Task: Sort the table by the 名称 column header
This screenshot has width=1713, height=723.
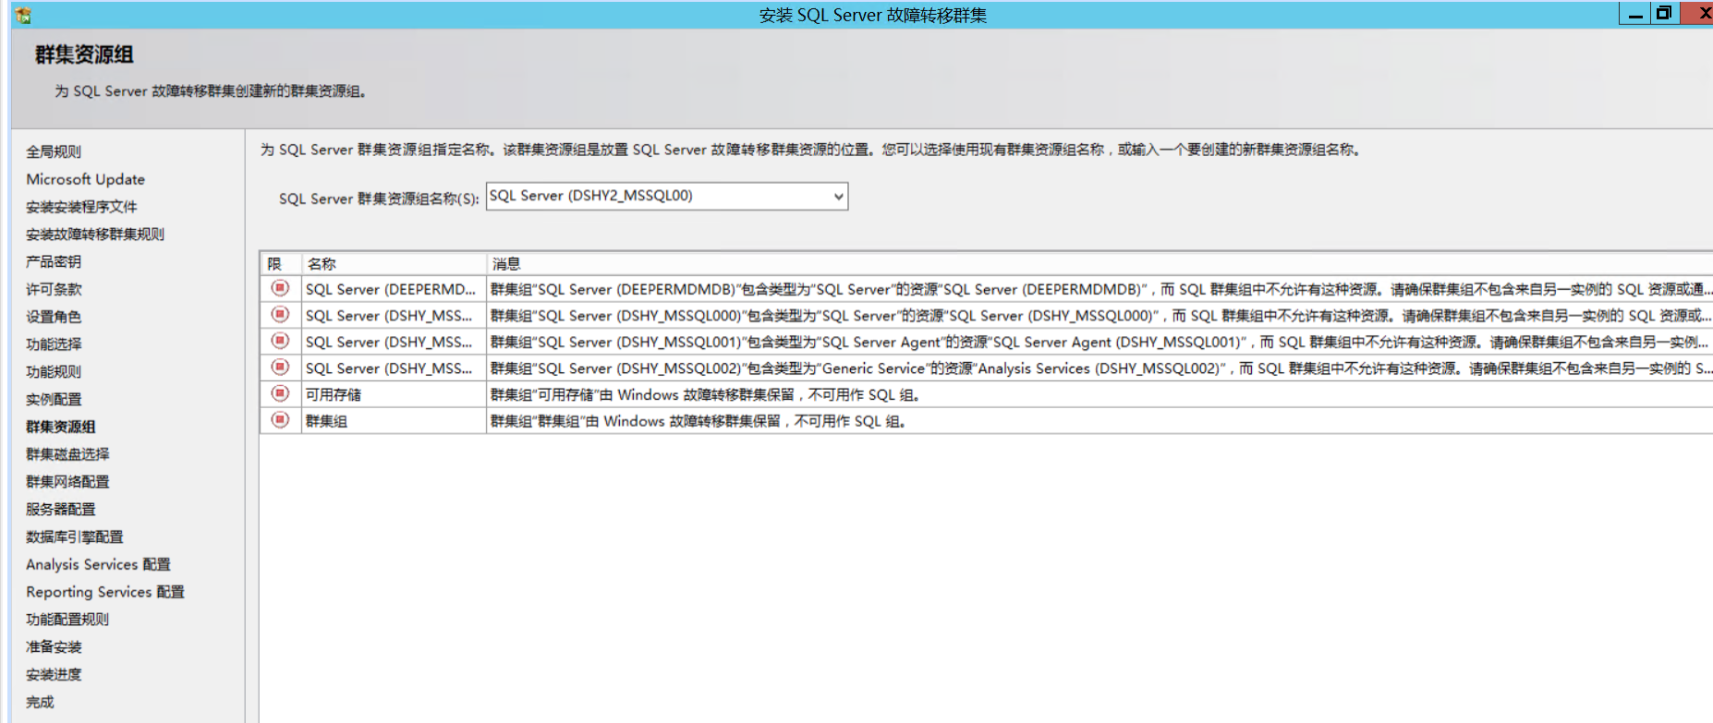Action: [395, 264]
